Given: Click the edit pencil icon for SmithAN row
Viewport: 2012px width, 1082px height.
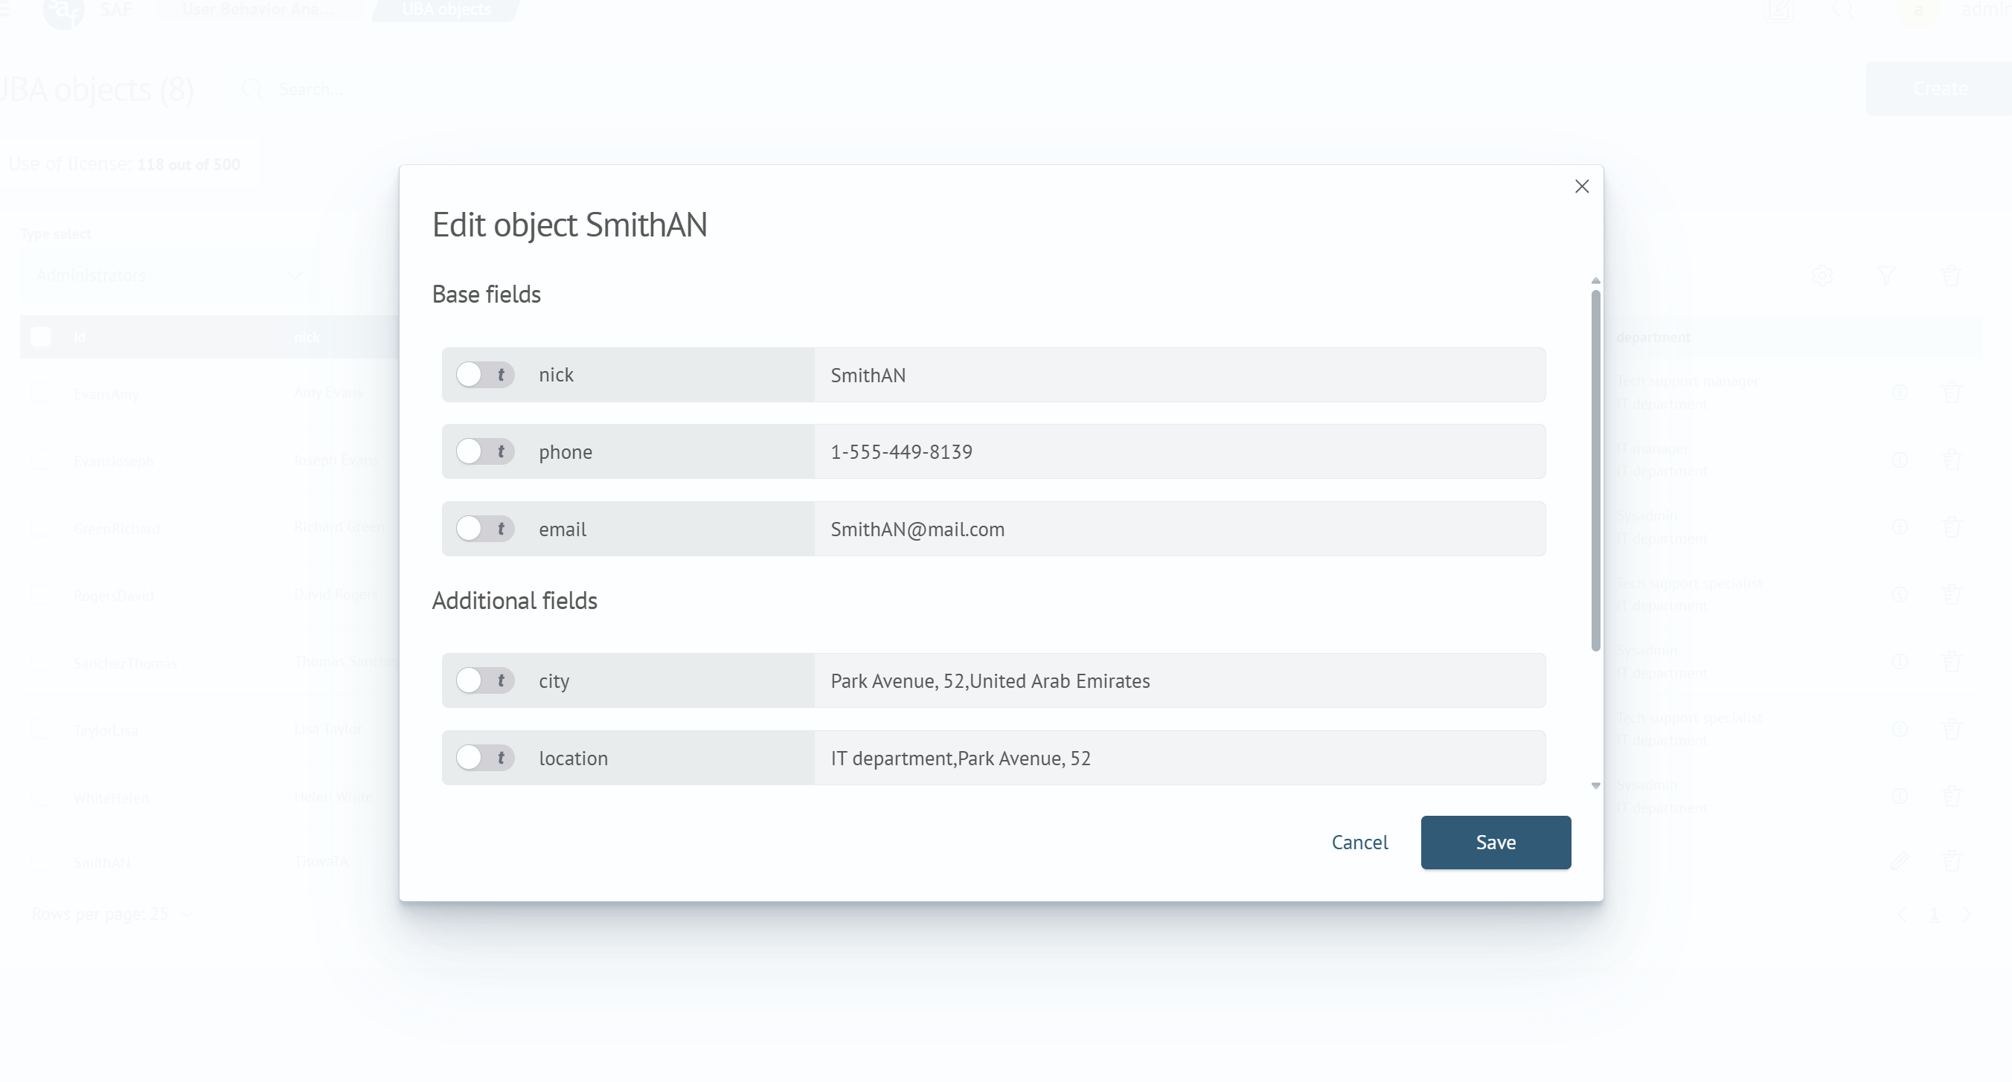Looking at the screenshot, I should [x=1900, y=861].
